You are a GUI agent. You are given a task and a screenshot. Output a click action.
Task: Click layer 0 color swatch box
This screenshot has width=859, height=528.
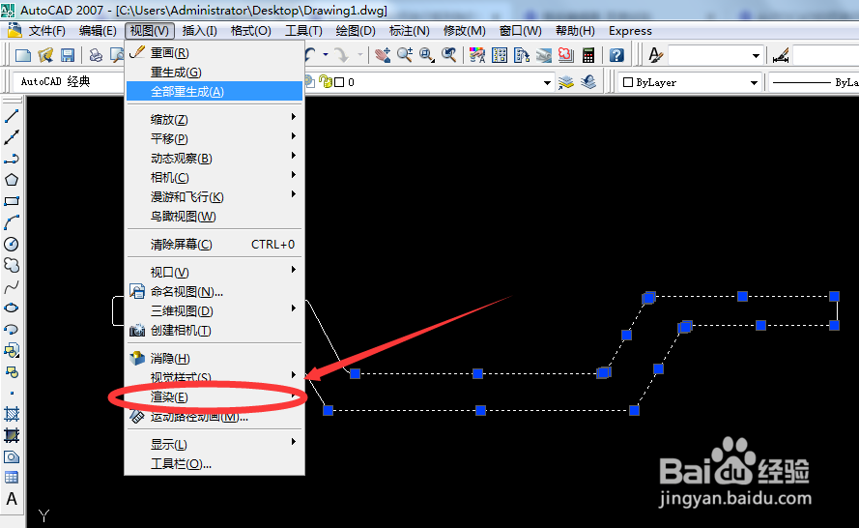339,82
